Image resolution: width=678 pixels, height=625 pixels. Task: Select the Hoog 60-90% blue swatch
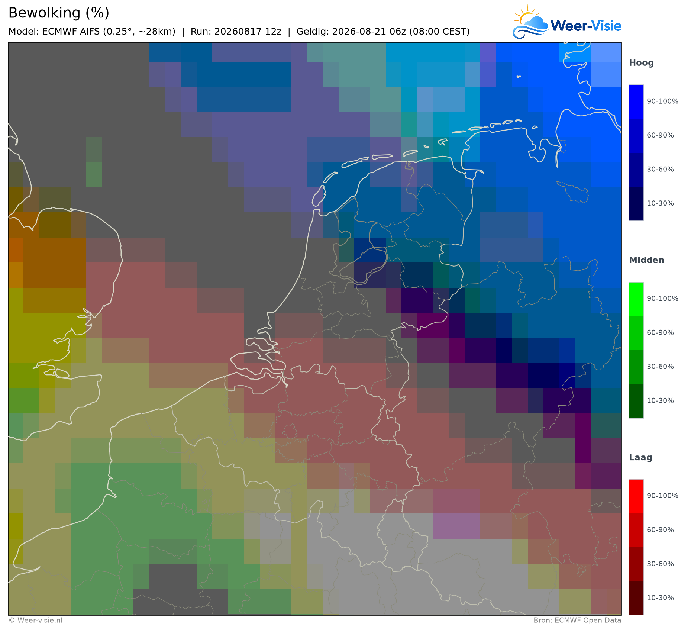click(636, 136)
